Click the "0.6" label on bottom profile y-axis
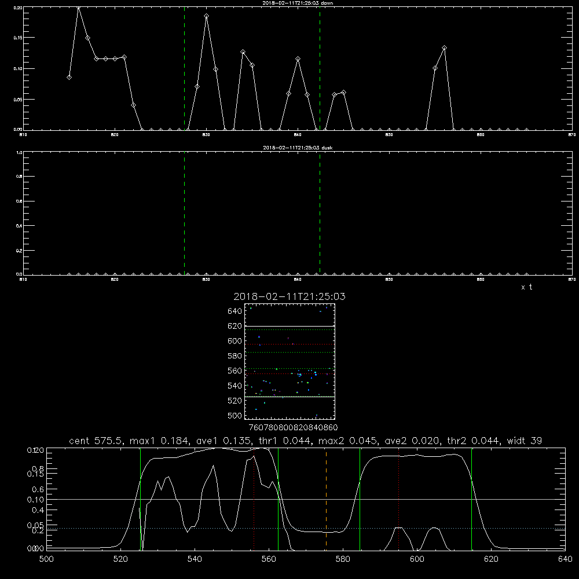The height and width of the screenshot is (579, 579). [x=38, y=489]
